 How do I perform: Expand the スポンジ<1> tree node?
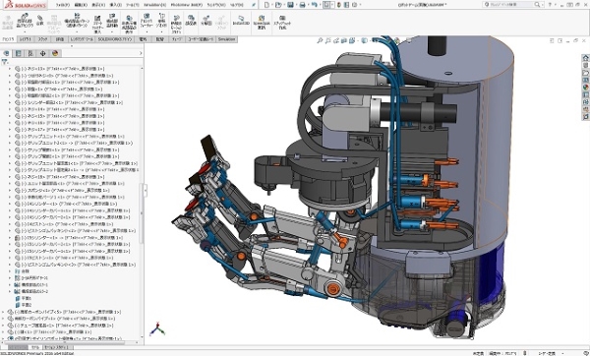point(10,190)
